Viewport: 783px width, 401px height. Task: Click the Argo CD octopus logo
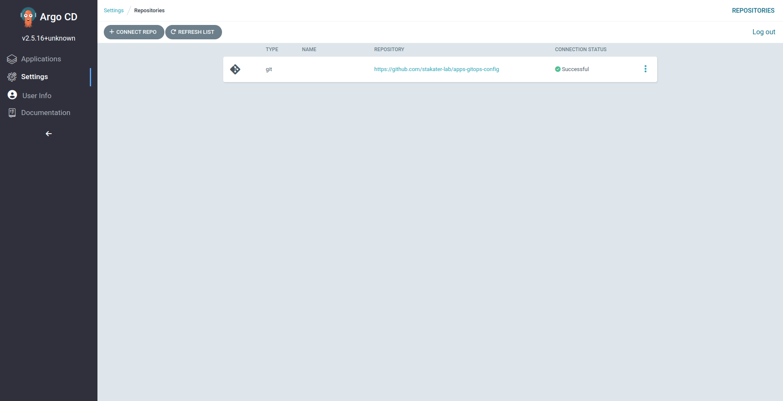click(x=28, y=17)
